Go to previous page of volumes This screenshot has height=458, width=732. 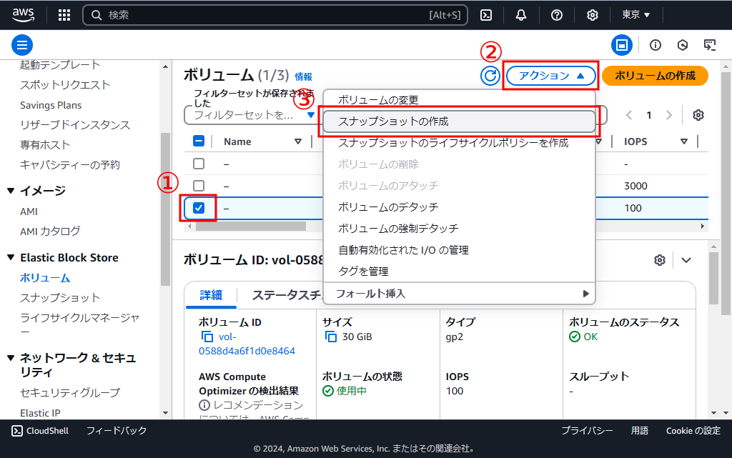click(629, 115)
